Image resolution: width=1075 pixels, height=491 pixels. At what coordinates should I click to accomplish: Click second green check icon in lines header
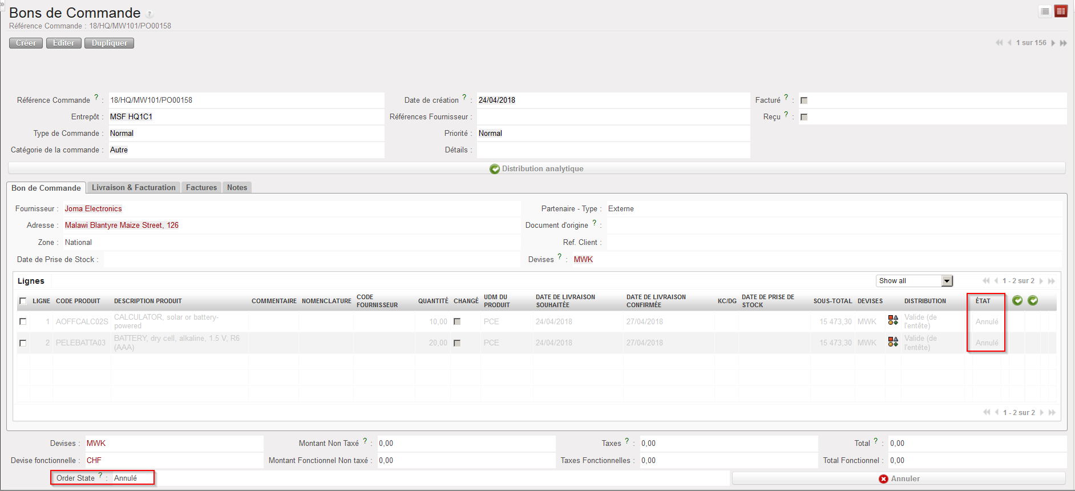point(1033,300)
